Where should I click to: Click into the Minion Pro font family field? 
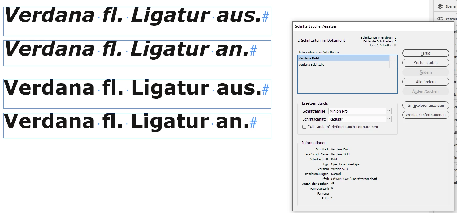[357, 111]
